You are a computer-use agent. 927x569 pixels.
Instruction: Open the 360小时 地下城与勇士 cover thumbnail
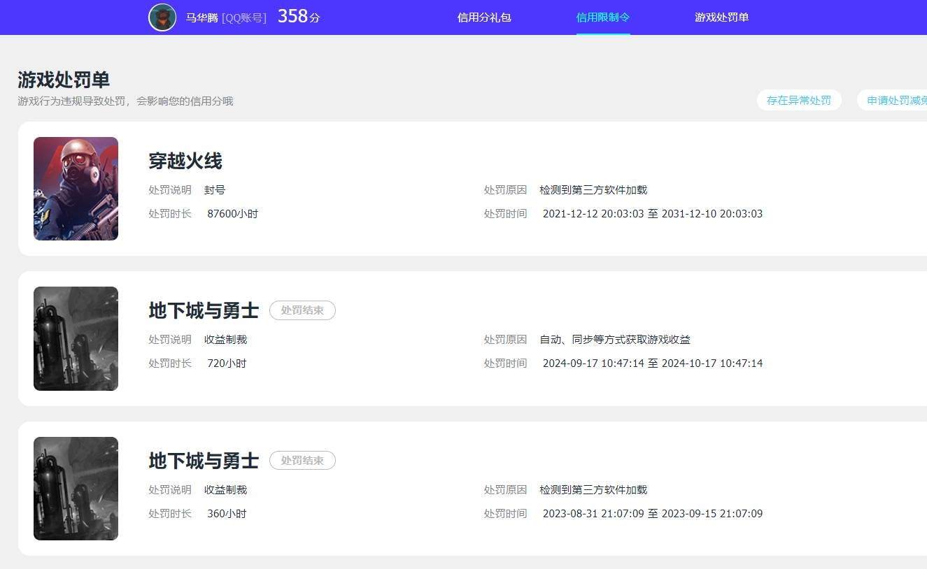[x=76, y=489]
